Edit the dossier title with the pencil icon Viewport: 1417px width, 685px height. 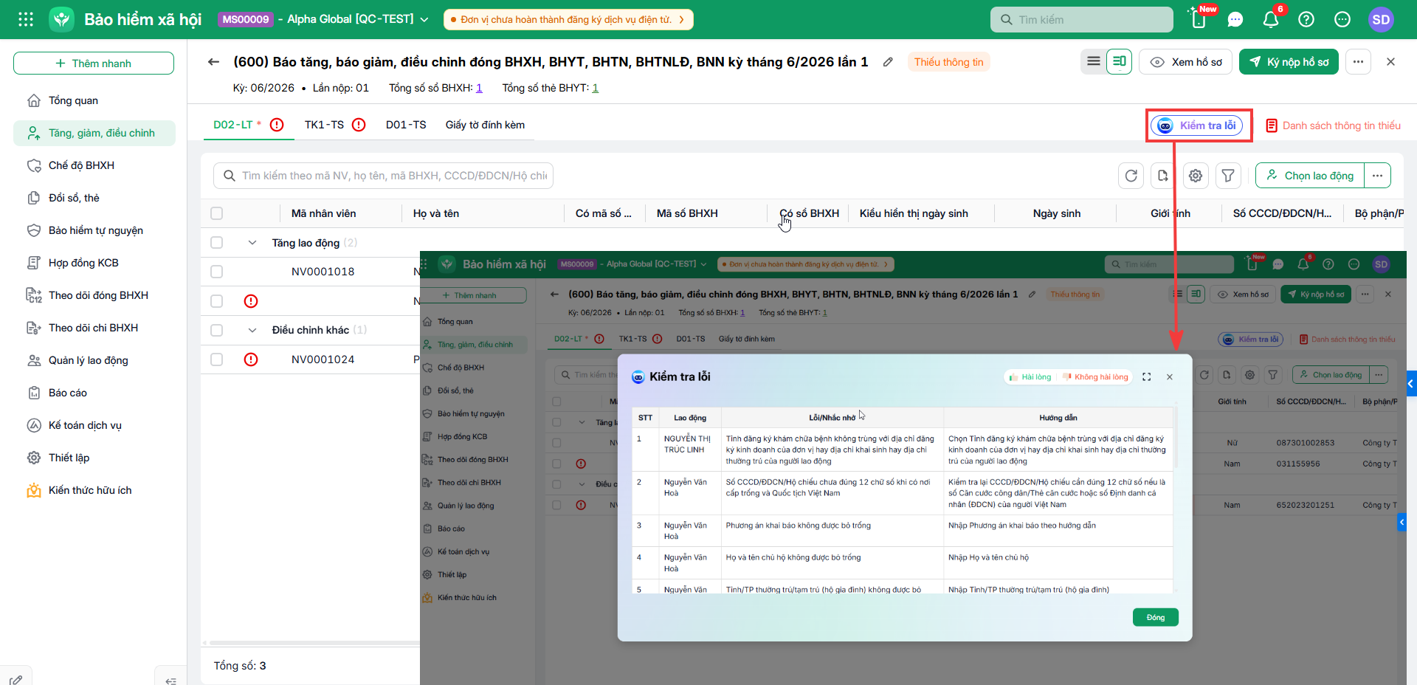[888, 62]
